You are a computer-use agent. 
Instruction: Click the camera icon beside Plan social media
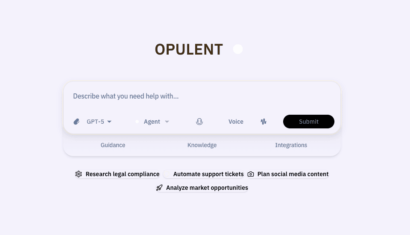251,174
